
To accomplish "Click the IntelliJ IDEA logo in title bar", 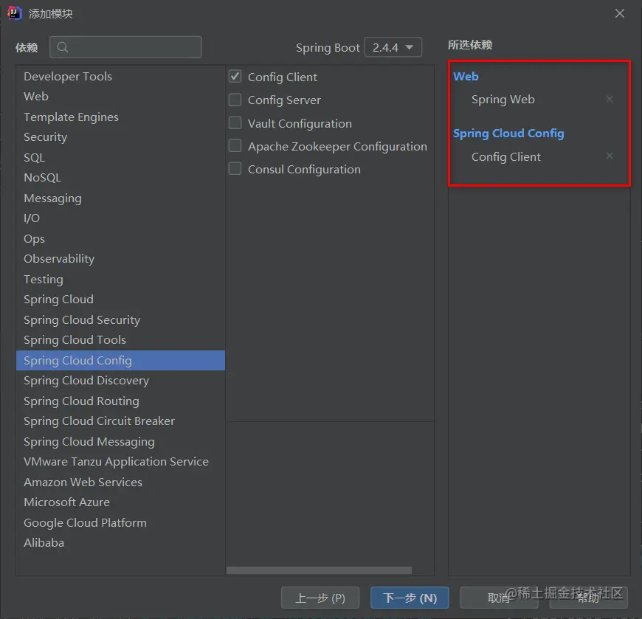I will 14,13.
